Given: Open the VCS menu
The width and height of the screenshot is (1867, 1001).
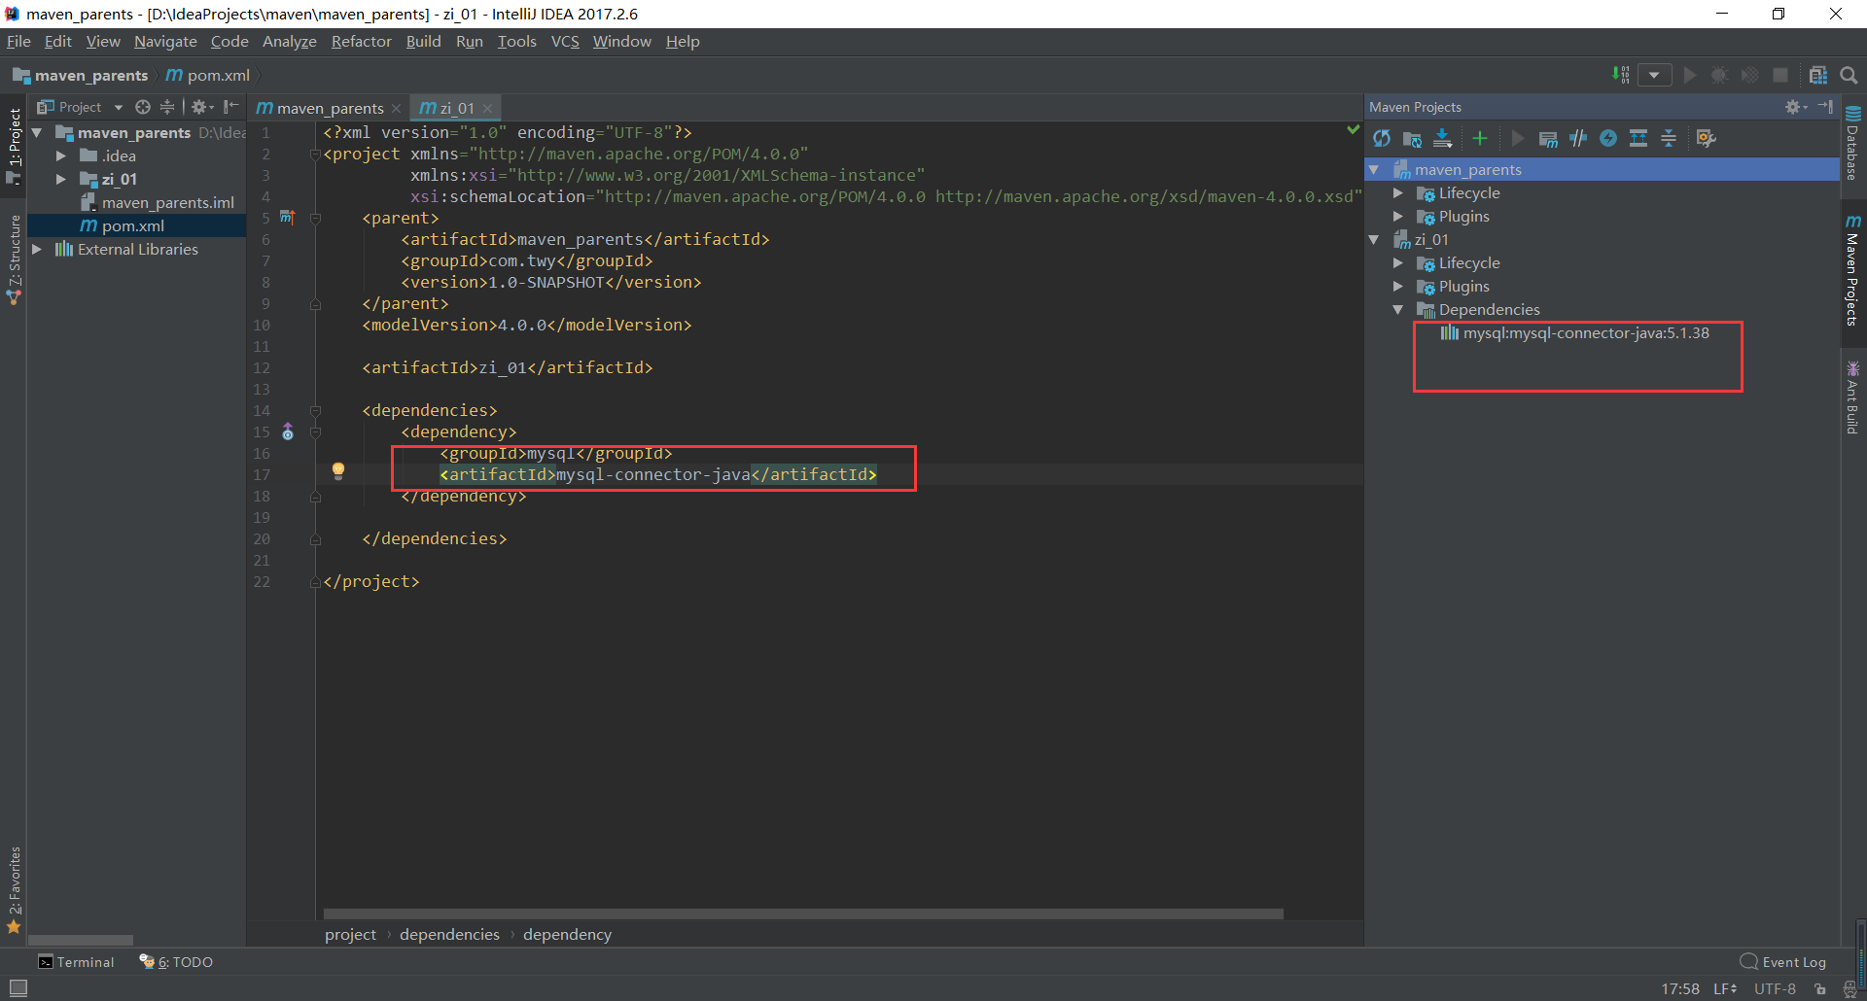Looking at the screenshot, I should (565, 42).
